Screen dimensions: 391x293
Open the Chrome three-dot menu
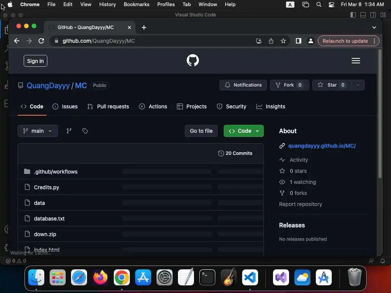(x=374, y=41)
